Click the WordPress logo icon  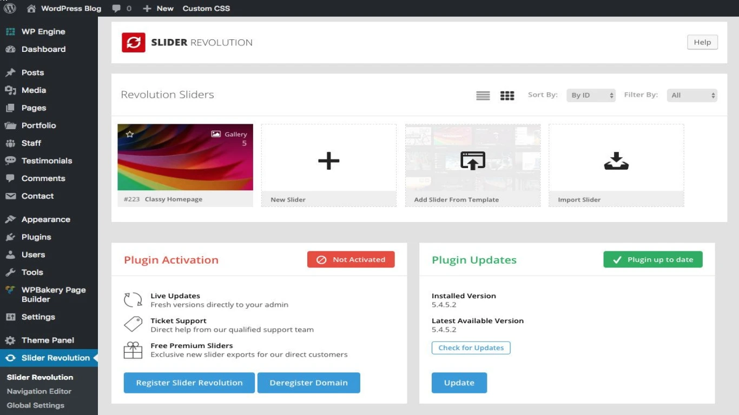(x=10, y=8)
